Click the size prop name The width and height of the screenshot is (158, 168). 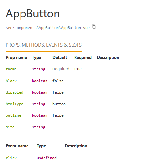[x=10, y=127]
